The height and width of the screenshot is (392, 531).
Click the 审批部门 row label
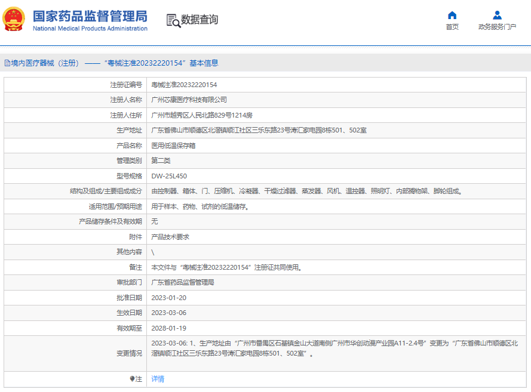tap(130, 282)
